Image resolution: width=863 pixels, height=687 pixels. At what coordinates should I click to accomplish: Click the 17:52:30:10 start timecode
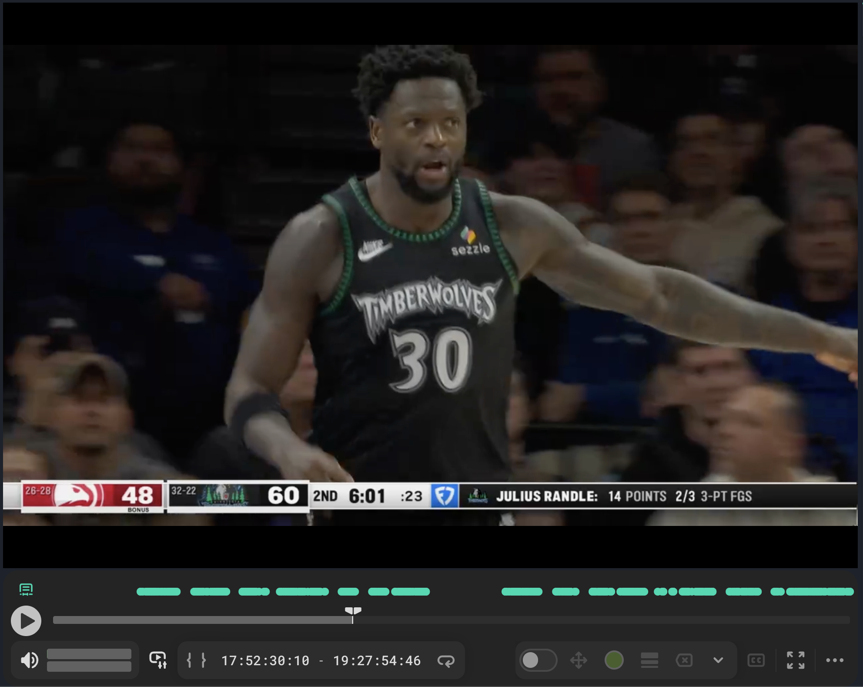pyautogui.click(x=265, y=660)
